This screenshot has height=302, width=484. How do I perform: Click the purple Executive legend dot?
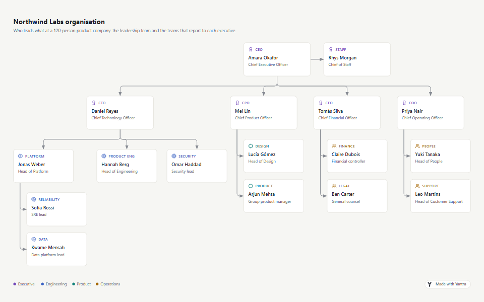tap(15, 284)
